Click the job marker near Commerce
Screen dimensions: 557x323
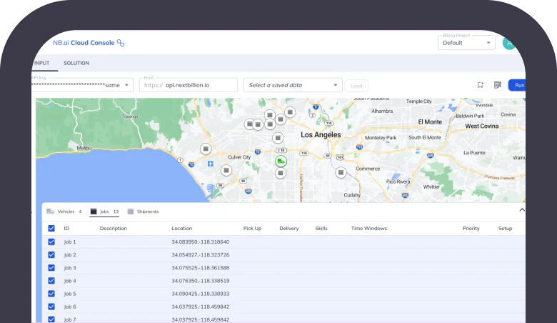click(x=341, y=172)
